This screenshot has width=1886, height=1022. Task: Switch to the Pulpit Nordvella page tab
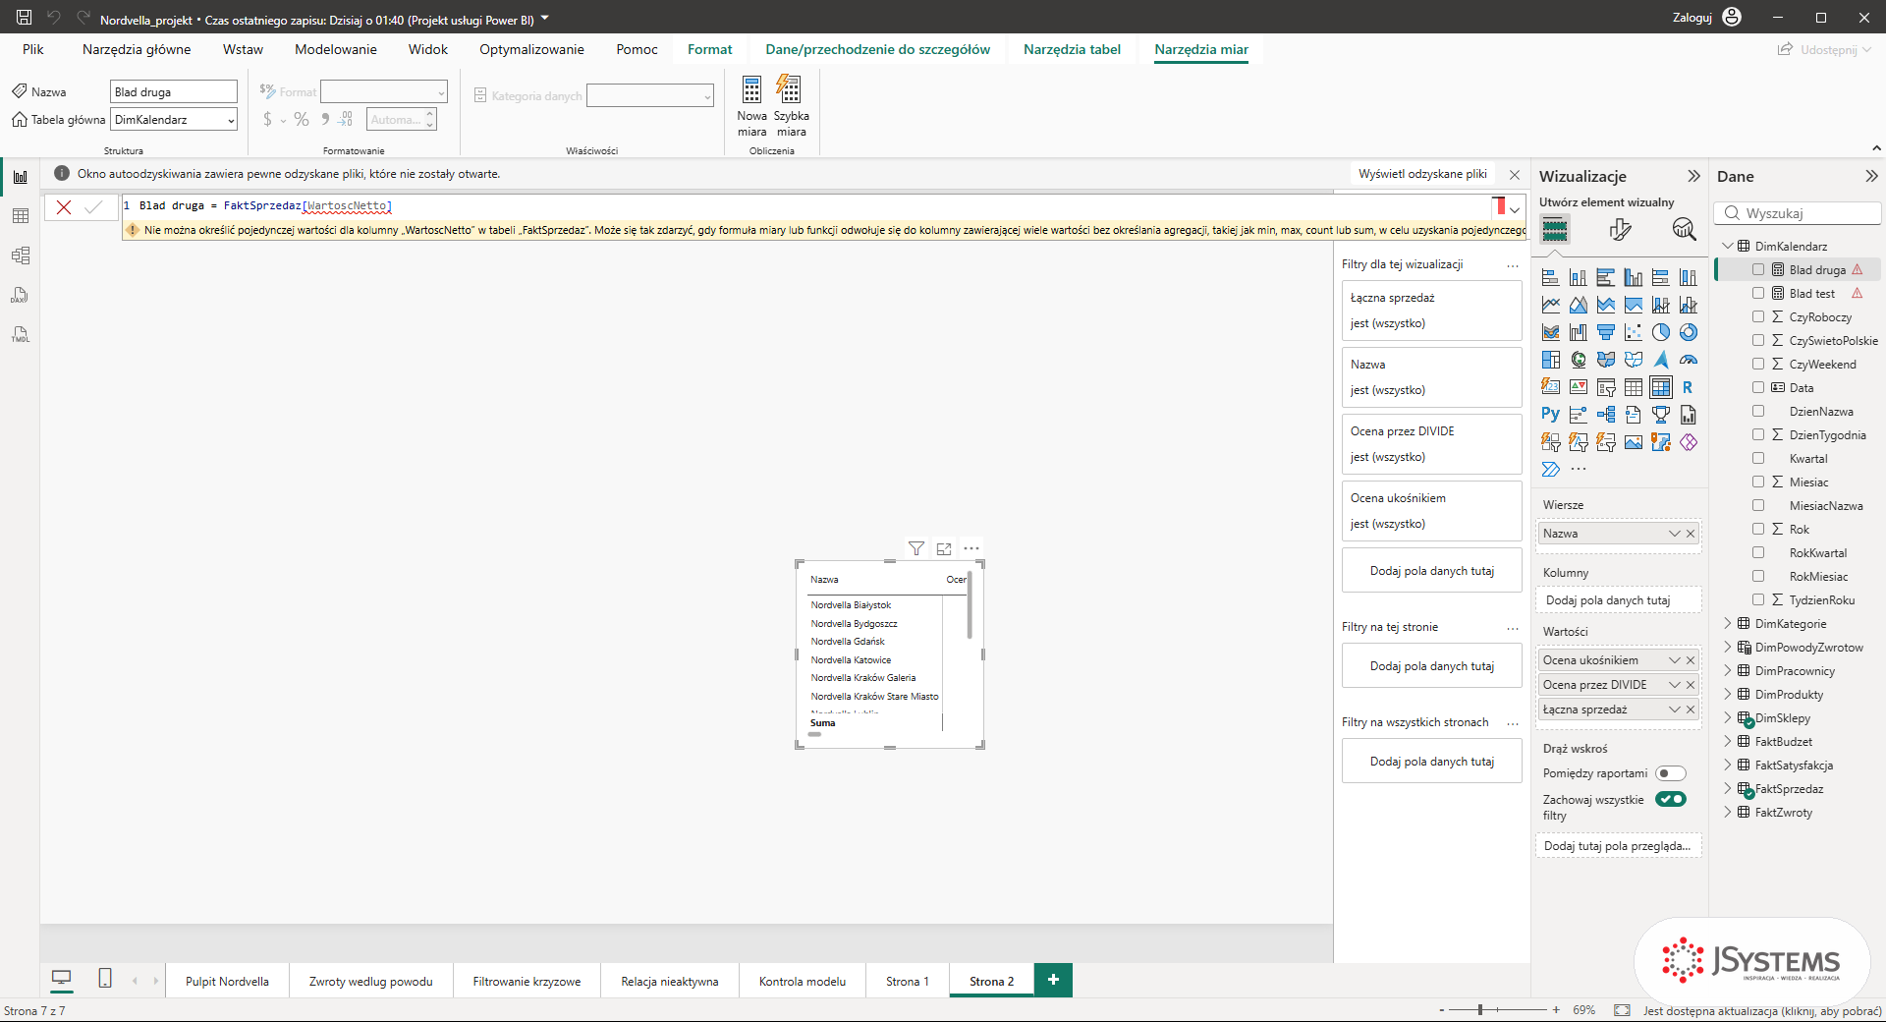[227, 981]
